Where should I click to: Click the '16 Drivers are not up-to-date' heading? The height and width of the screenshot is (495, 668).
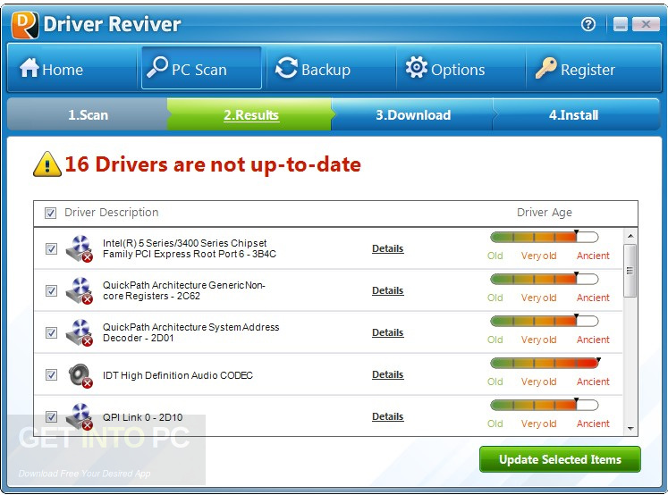click(213, 164)
